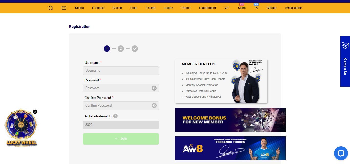Viewport: 350px width, 164px height.
Task: Open the Slots menu item
Action: pos(133,8)
